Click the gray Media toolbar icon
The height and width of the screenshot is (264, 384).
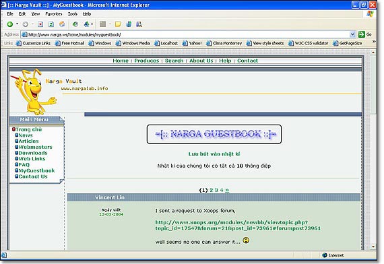point(103,24)
